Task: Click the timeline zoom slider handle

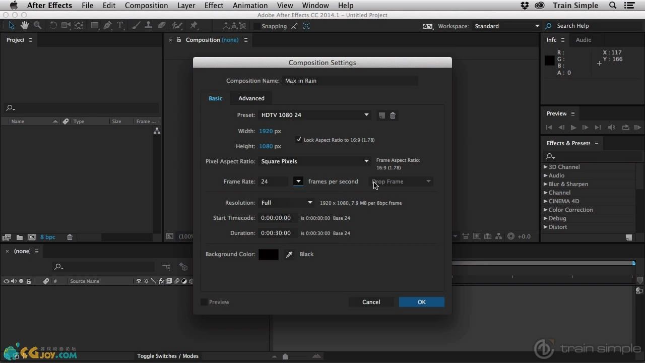Action: tap(285, 356)
